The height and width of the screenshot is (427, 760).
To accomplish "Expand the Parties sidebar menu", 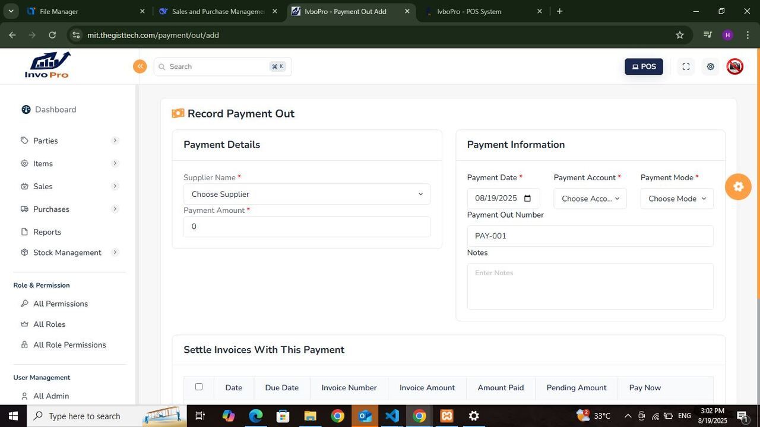I will pos(69,141).
